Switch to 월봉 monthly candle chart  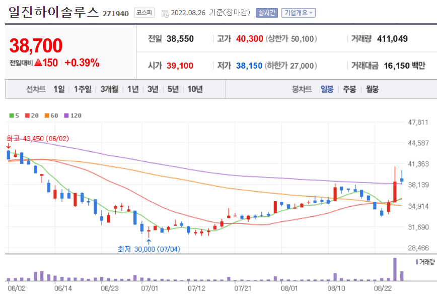[x=373, y=89]
